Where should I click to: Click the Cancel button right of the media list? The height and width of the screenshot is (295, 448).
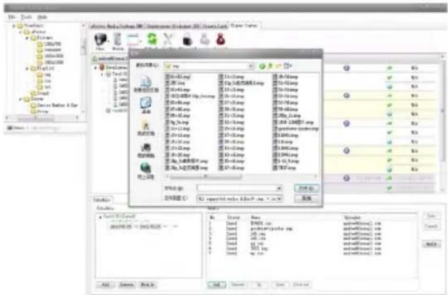(431, 226)
